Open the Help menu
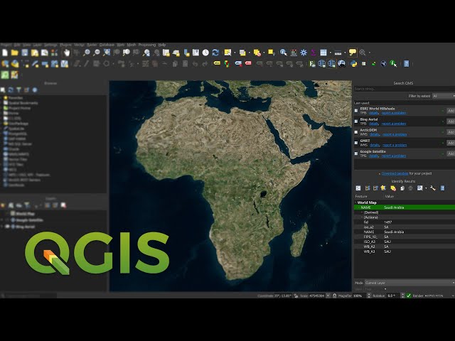The width and height of the screenshot is (455, 341). tap(162, 45)
